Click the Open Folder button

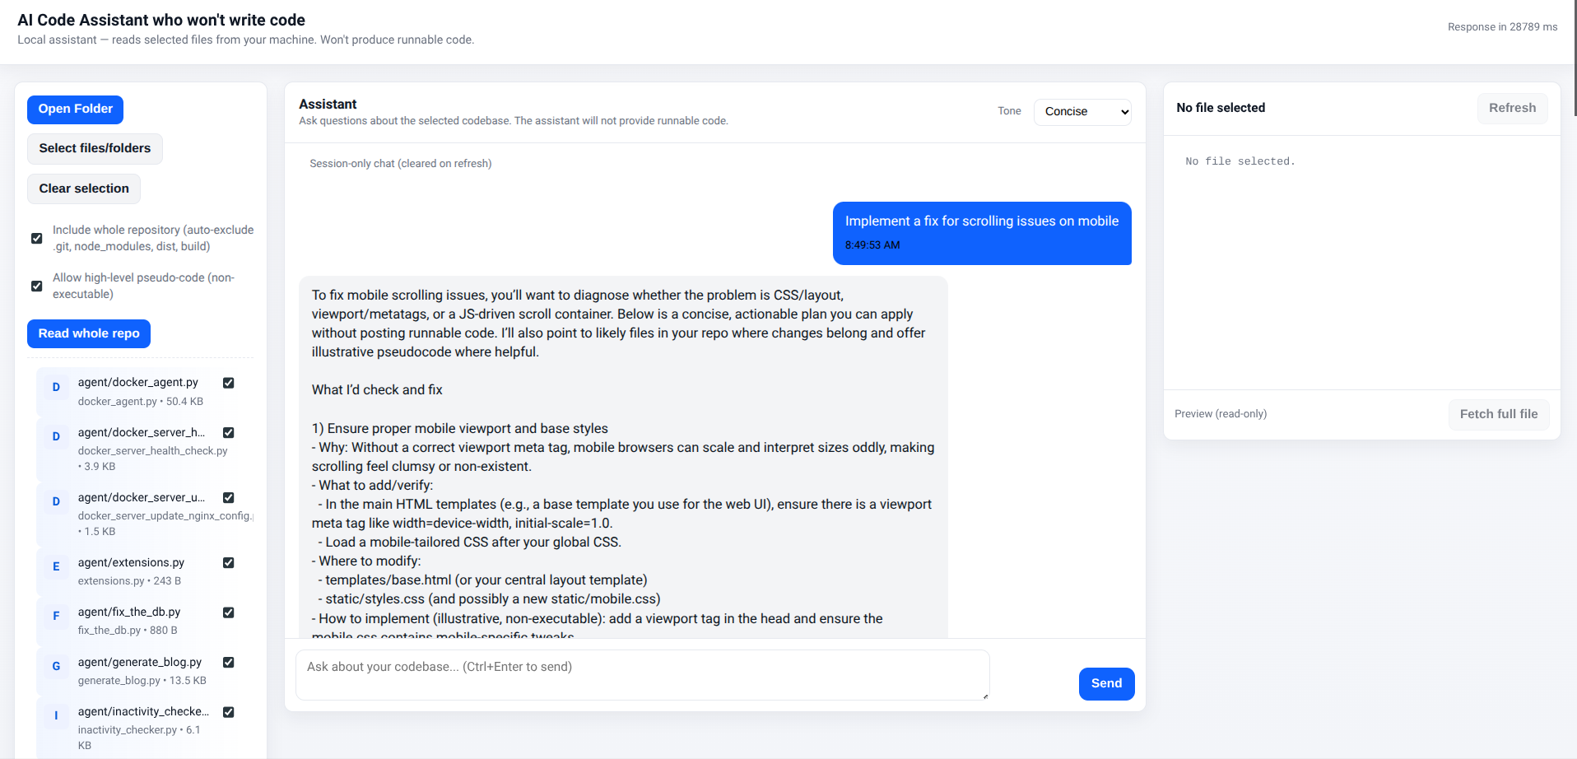tap(75, 109)
